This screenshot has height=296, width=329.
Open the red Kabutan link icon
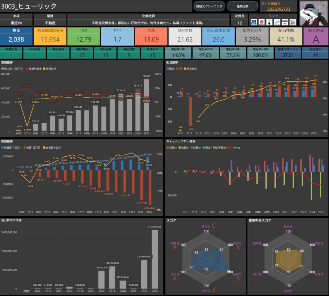click(x=262, y=22)
